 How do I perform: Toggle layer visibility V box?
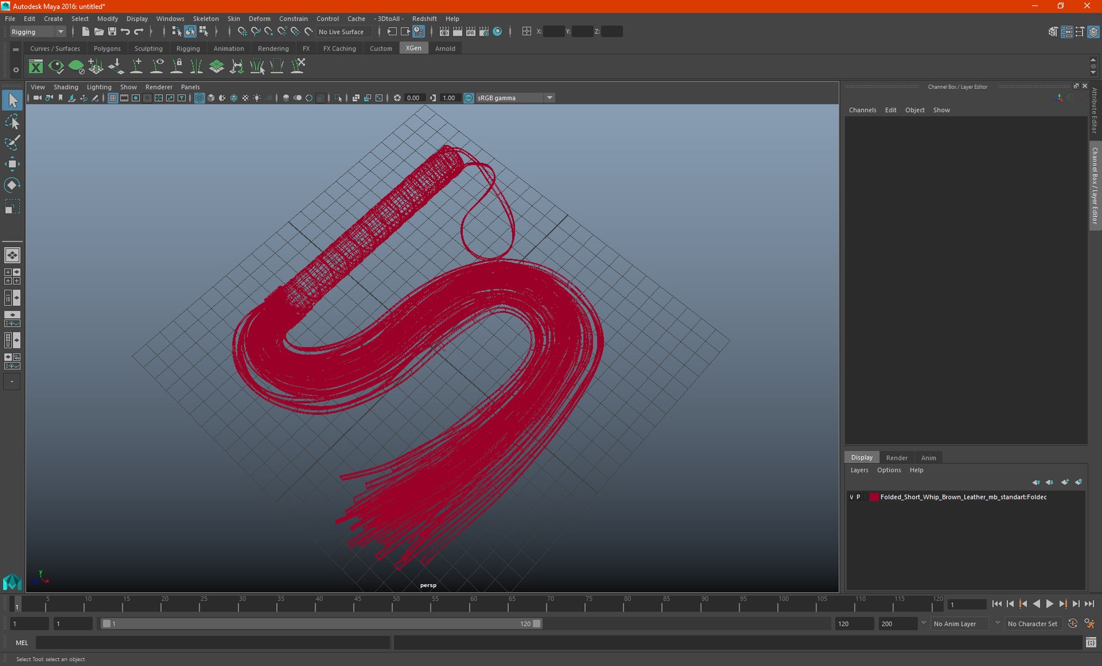(852, 497)
